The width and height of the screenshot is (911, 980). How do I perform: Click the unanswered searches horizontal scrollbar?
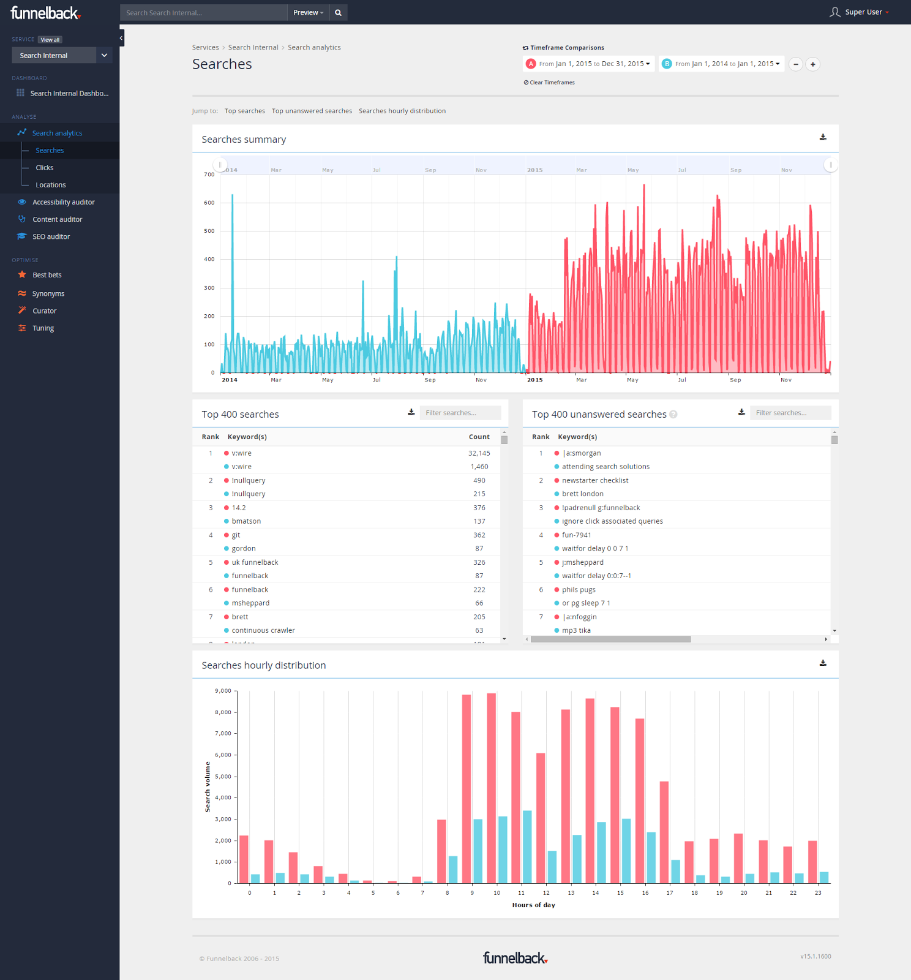click(610, 639)
